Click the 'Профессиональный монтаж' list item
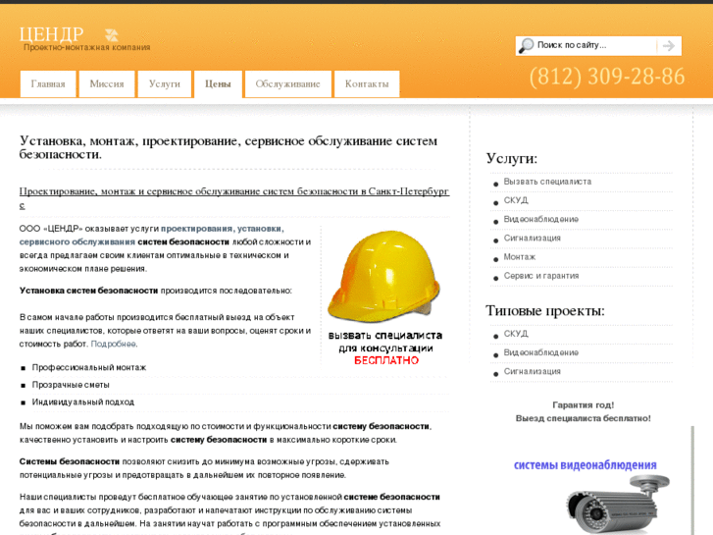 (x=89, y=367)
